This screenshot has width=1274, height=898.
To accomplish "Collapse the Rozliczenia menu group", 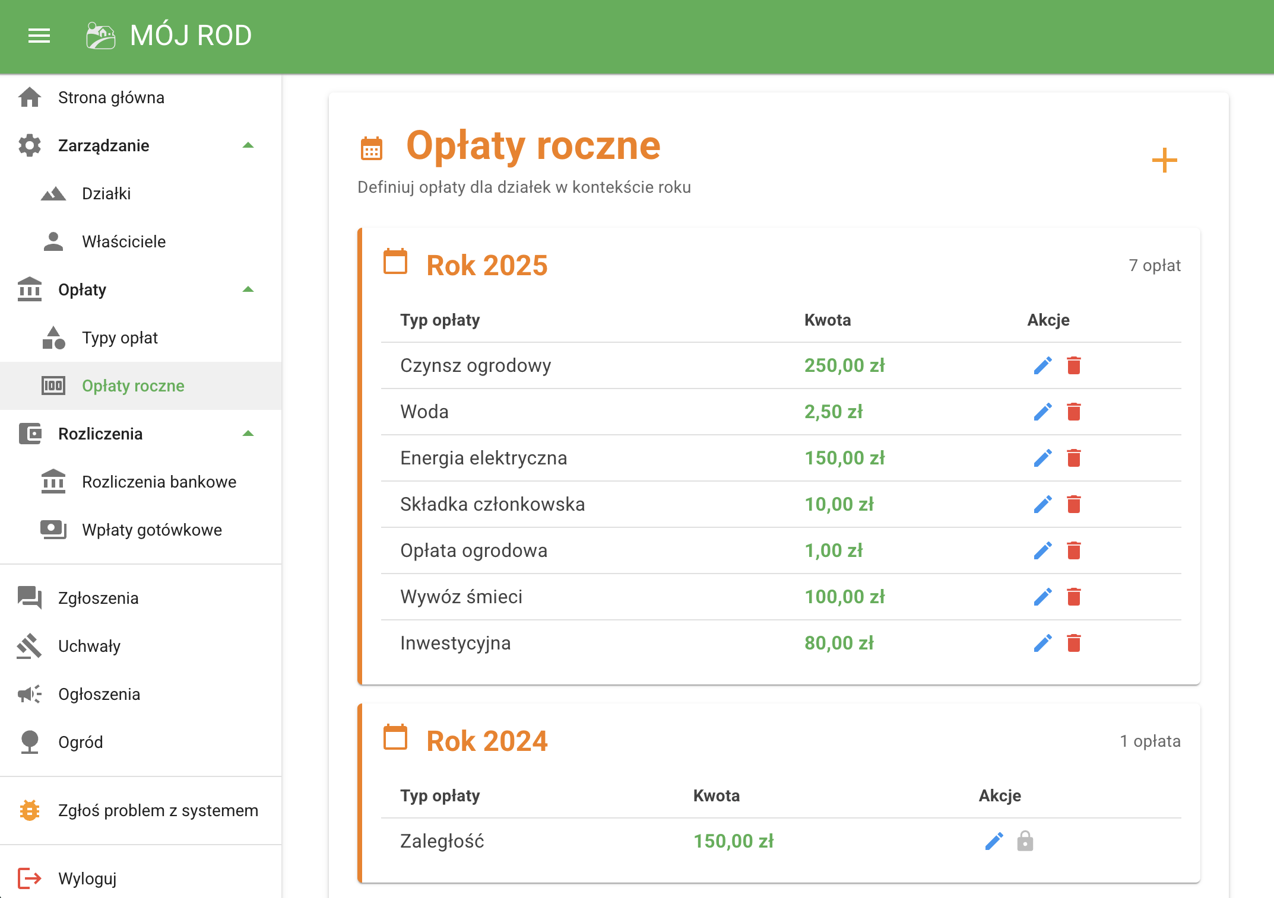I will point(248,434).
